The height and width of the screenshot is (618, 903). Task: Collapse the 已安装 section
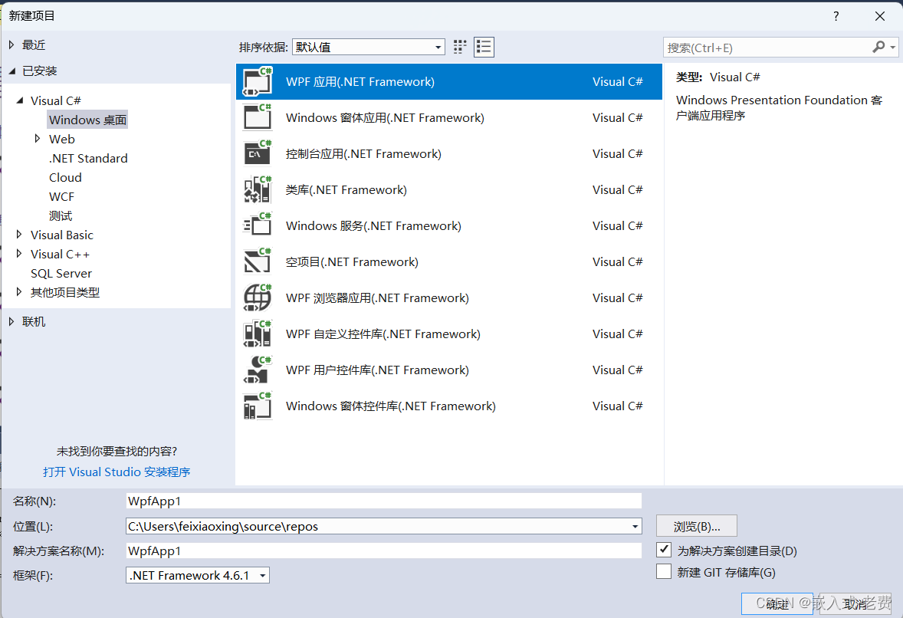point(12,71)
